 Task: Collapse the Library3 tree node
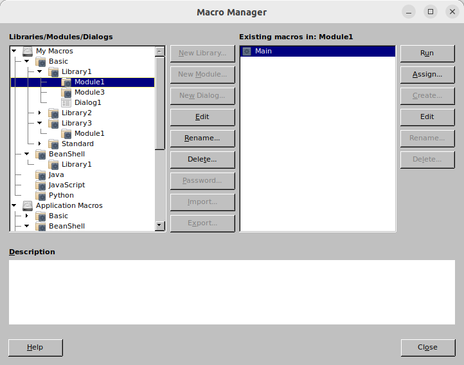pyautogui.click(x=40, y=123)
